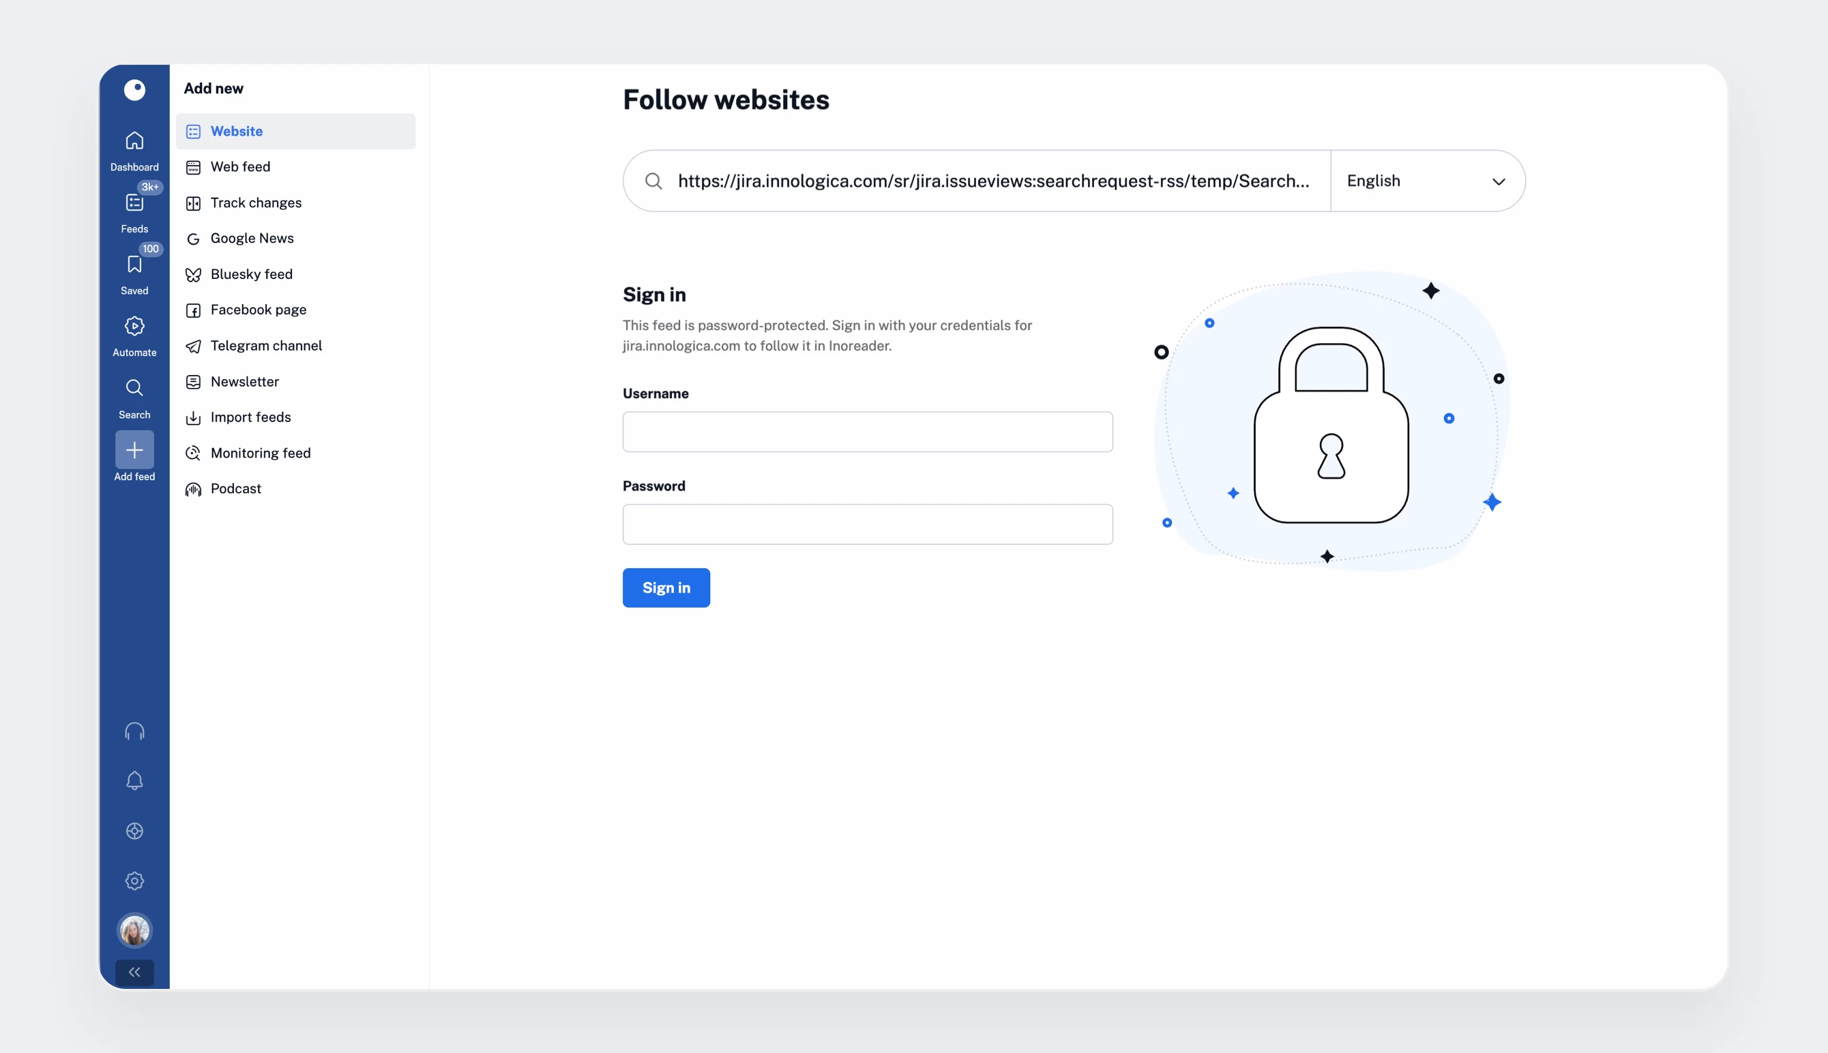
Task: Open the Saved bookmark icon
Action: point(134,265)
